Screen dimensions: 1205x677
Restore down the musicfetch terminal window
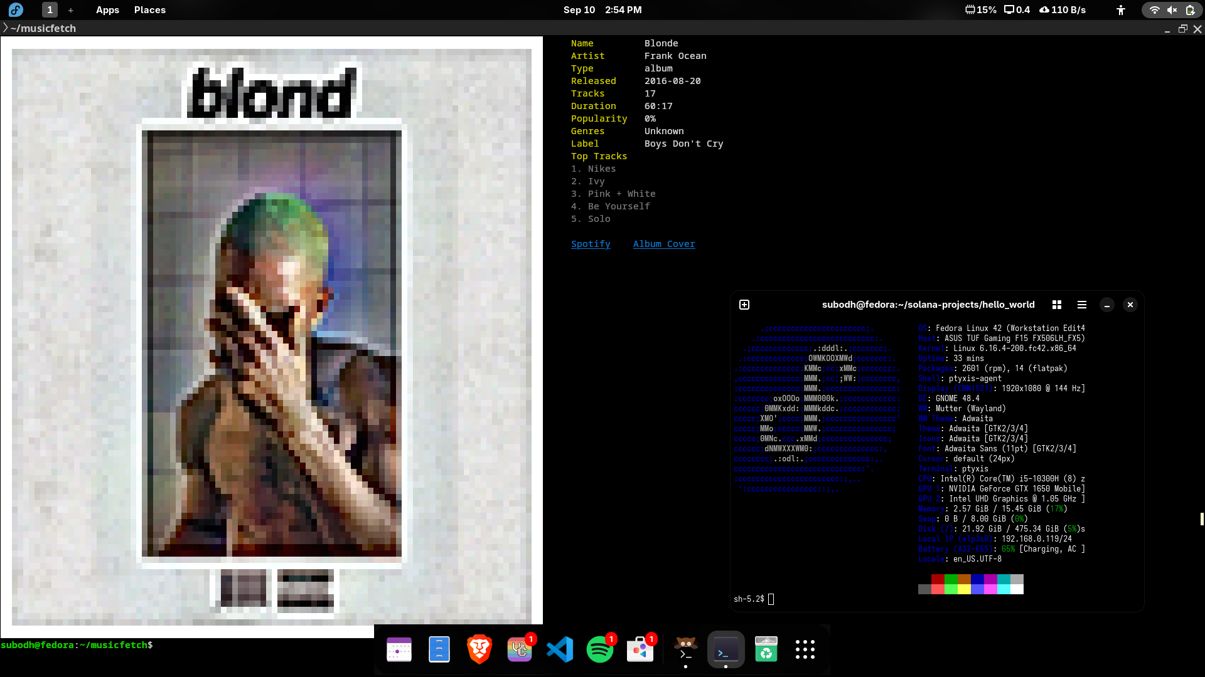click(1182, 29)
